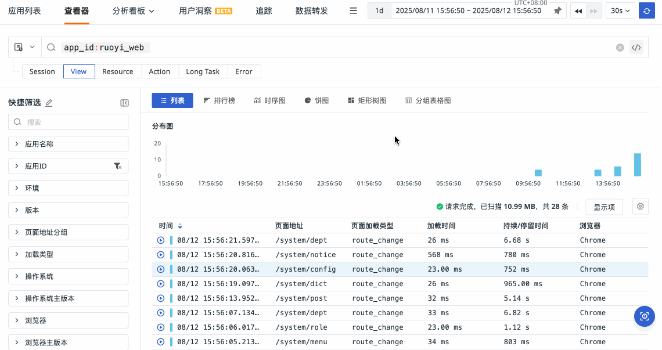Sort list by 时间 column

coord(180,226)
